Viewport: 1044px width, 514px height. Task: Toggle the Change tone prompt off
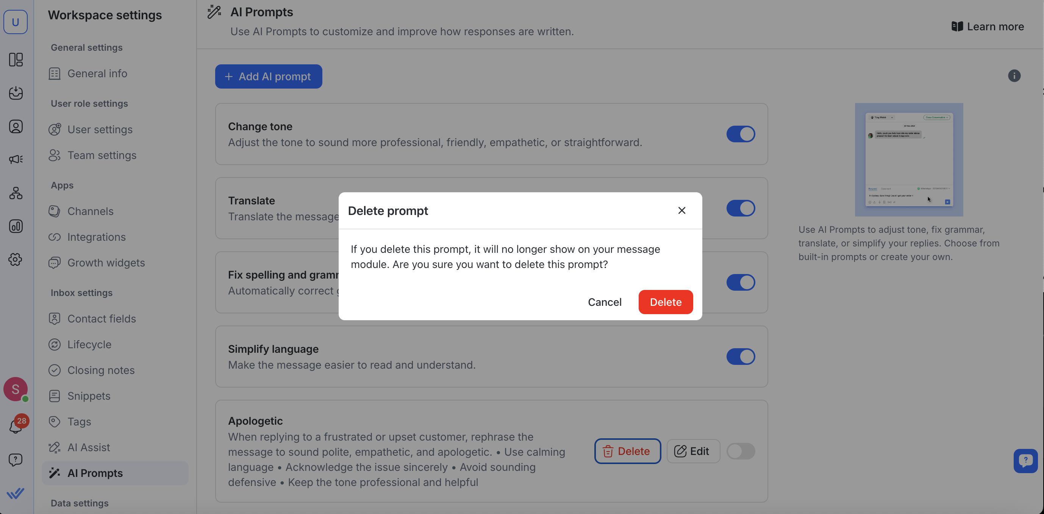(741, 134)
